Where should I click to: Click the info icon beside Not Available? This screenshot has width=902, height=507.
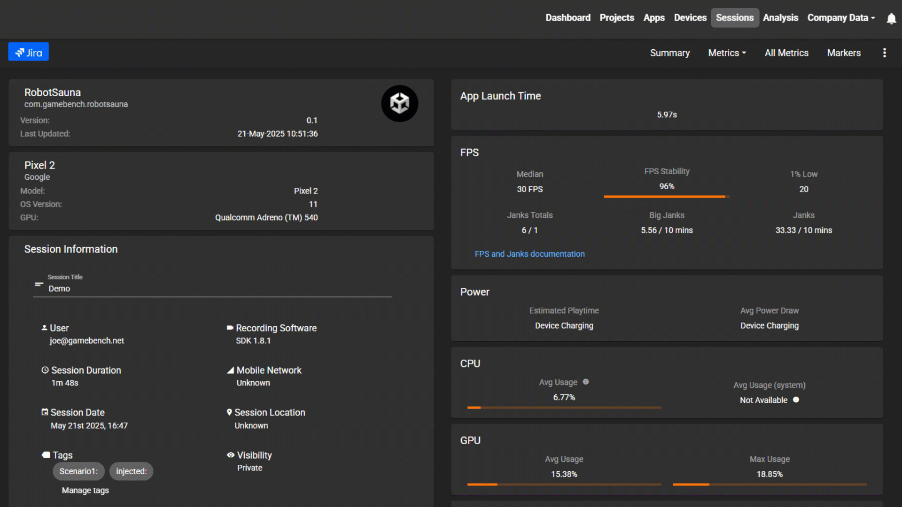(x=796, y=400)
